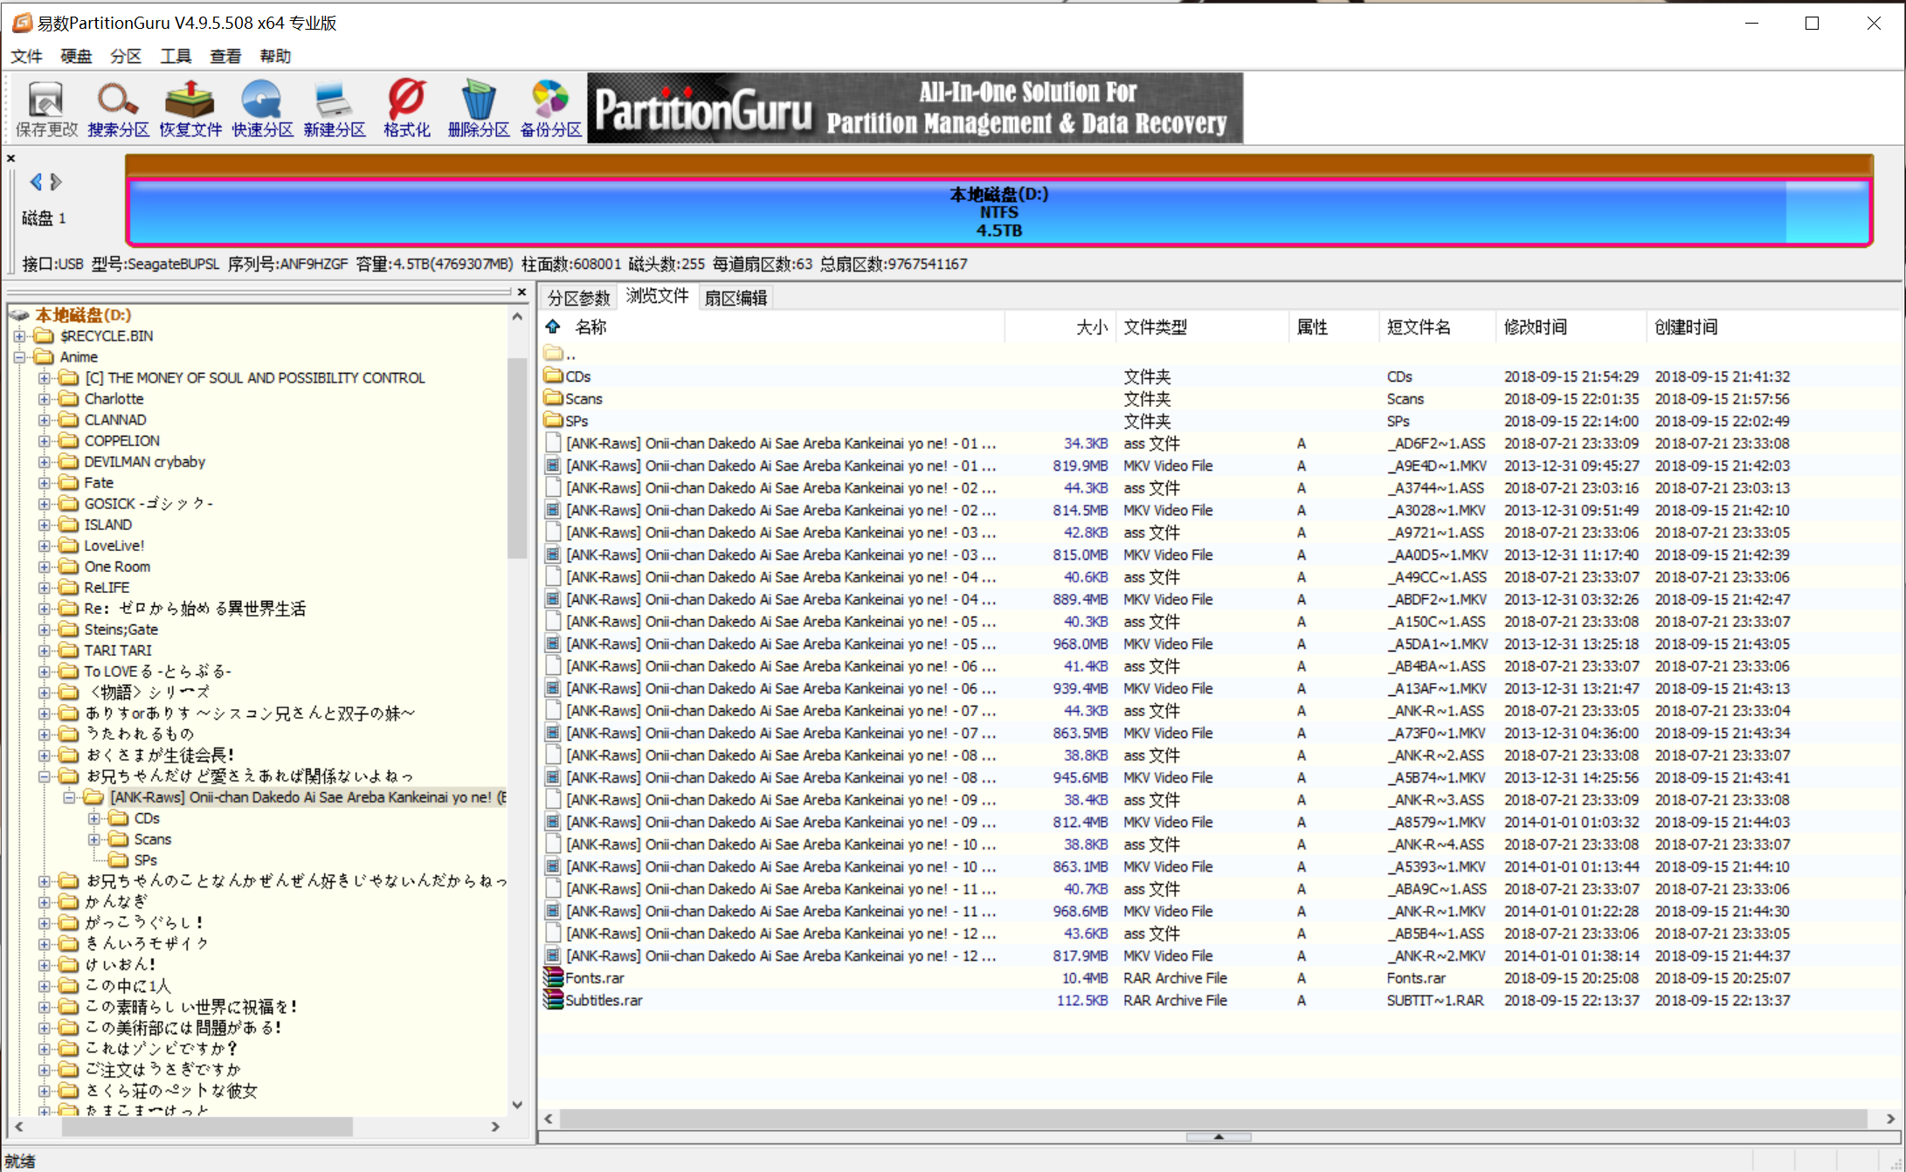Click the expand arrow below file list

(x=1219, y=1137)
